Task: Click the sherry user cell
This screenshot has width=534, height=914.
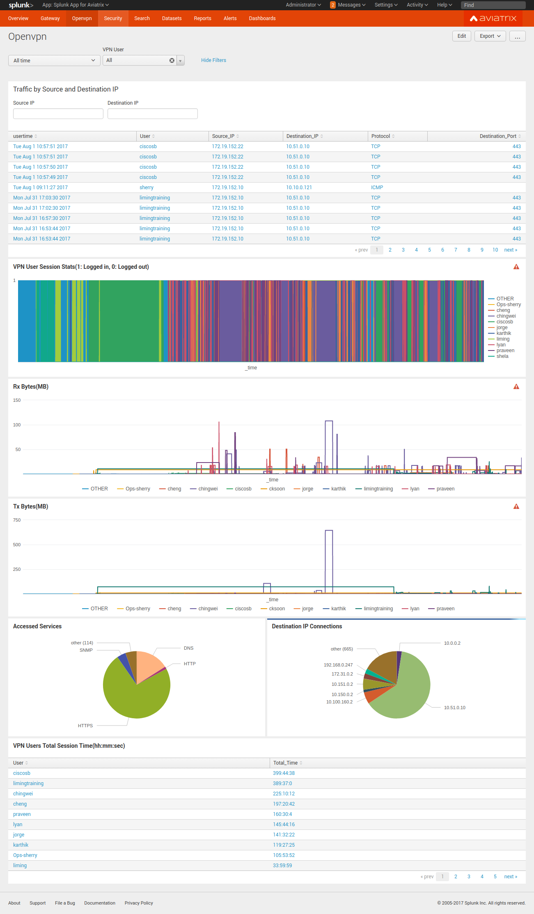Action: click(147, 188)
